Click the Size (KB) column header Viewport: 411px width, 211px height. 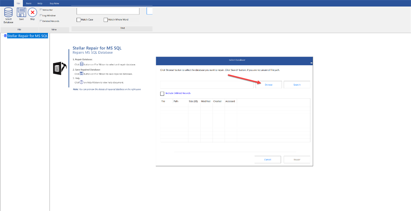[x=193, y=101]
